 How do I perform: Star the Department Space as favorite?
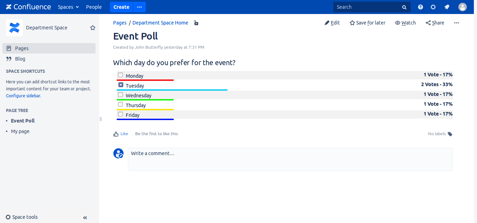93,28
